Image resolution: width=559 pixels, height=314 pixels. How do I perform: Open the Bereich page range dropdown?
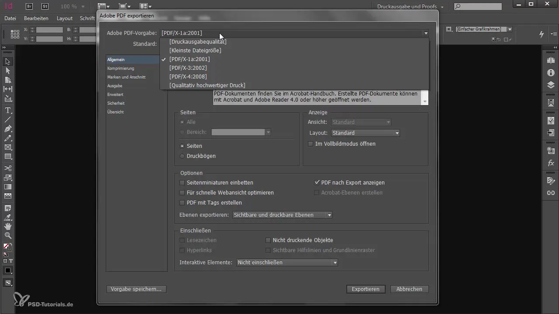tap(269, 132)
